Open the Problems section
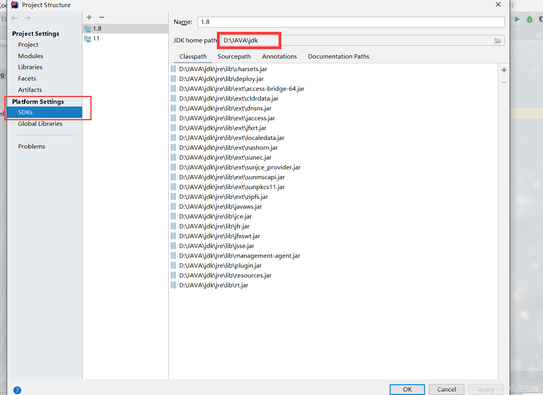 point(31,146)
